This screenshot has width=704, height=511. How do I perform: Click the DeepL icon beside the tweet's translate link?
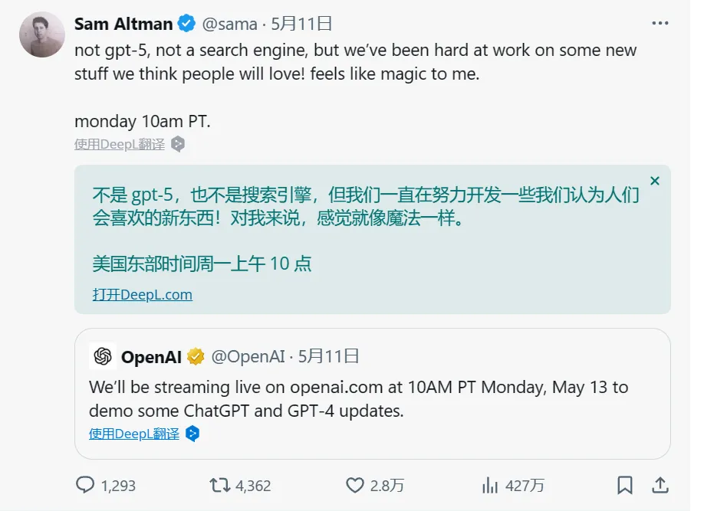click(x=178, y=144)
